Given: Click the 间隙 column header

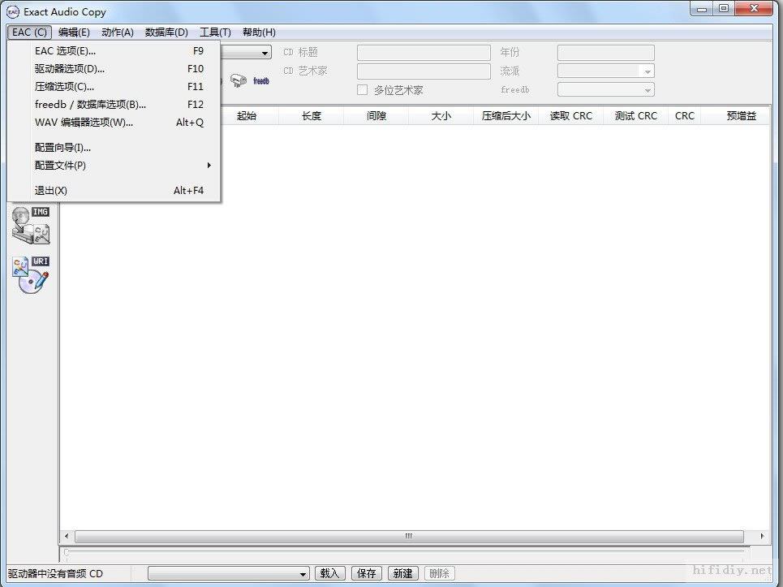Looking at the screenshot, I should tap(376, 116).
